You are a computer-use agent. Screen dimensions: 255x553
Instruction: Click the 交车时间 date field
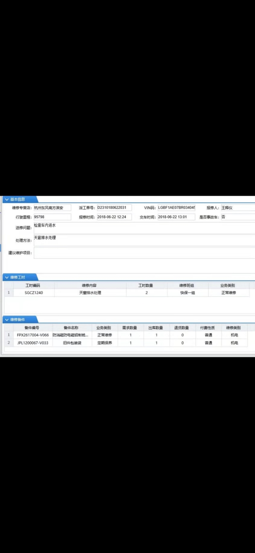point(176,217)
